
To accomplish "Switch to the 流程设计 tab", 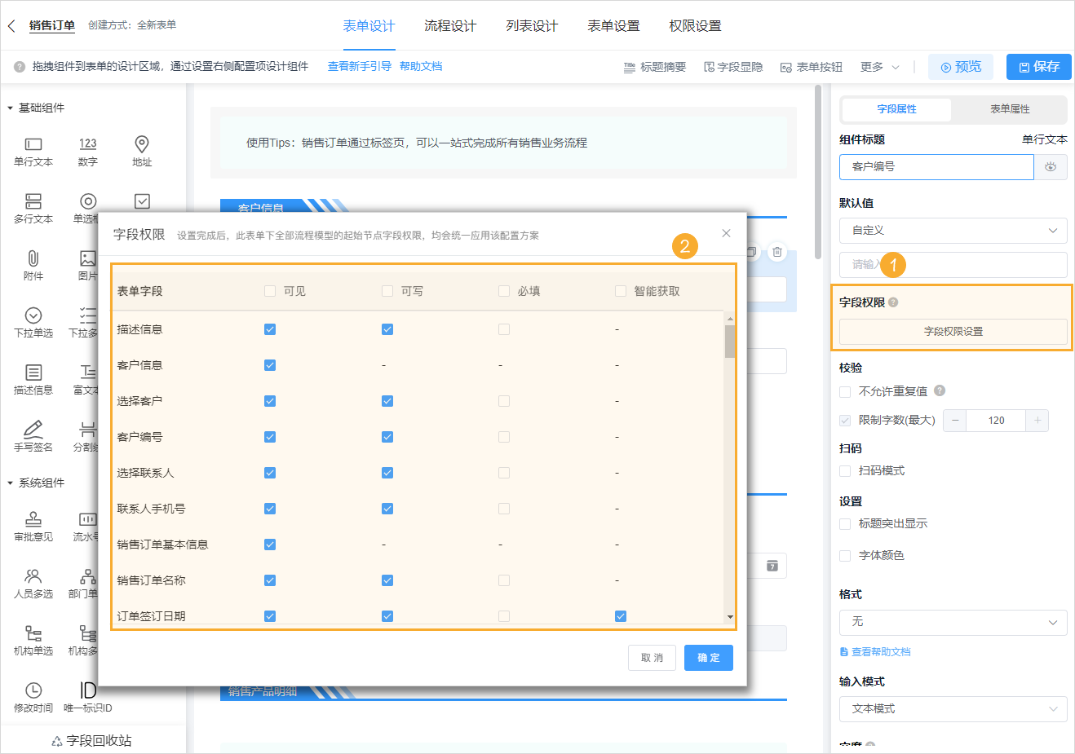I will 449,25.
